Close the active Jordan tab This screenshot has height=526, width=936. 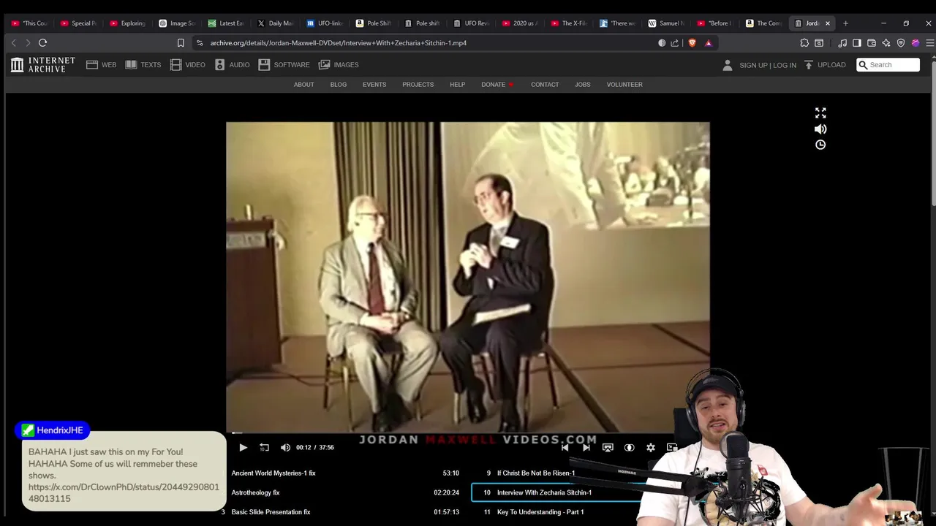coord(827,23)
